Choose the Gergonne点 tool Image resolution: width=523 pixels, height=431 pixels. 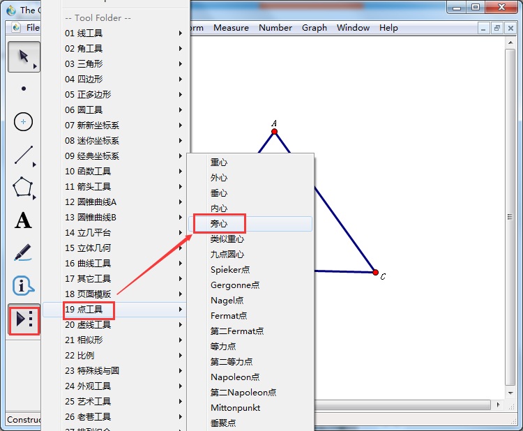(250, 285)
